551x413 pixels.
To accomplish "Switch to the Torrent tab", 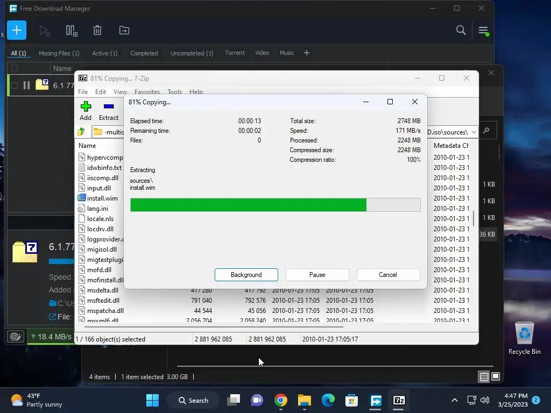I will [235, 53].
